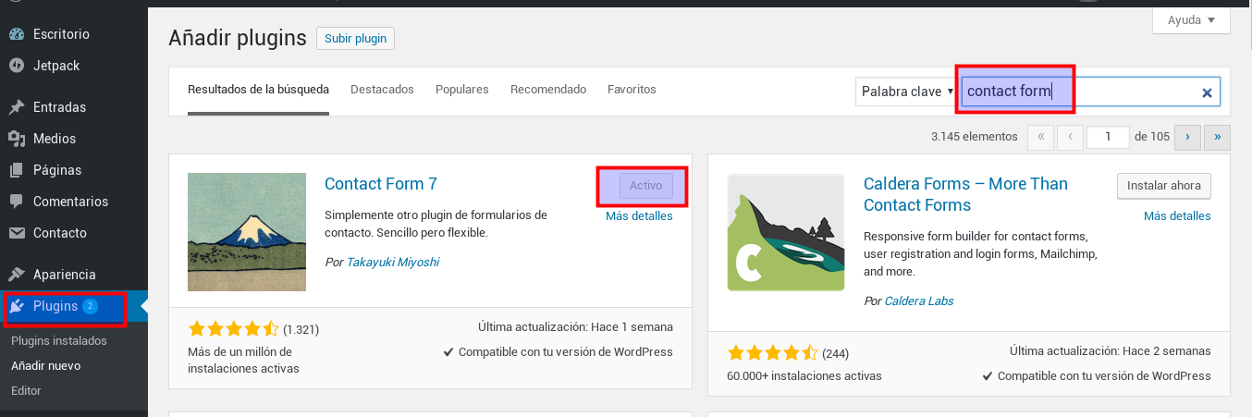Open the Recomendado tab
This screenshot has height=417, width=1252.
548,90
